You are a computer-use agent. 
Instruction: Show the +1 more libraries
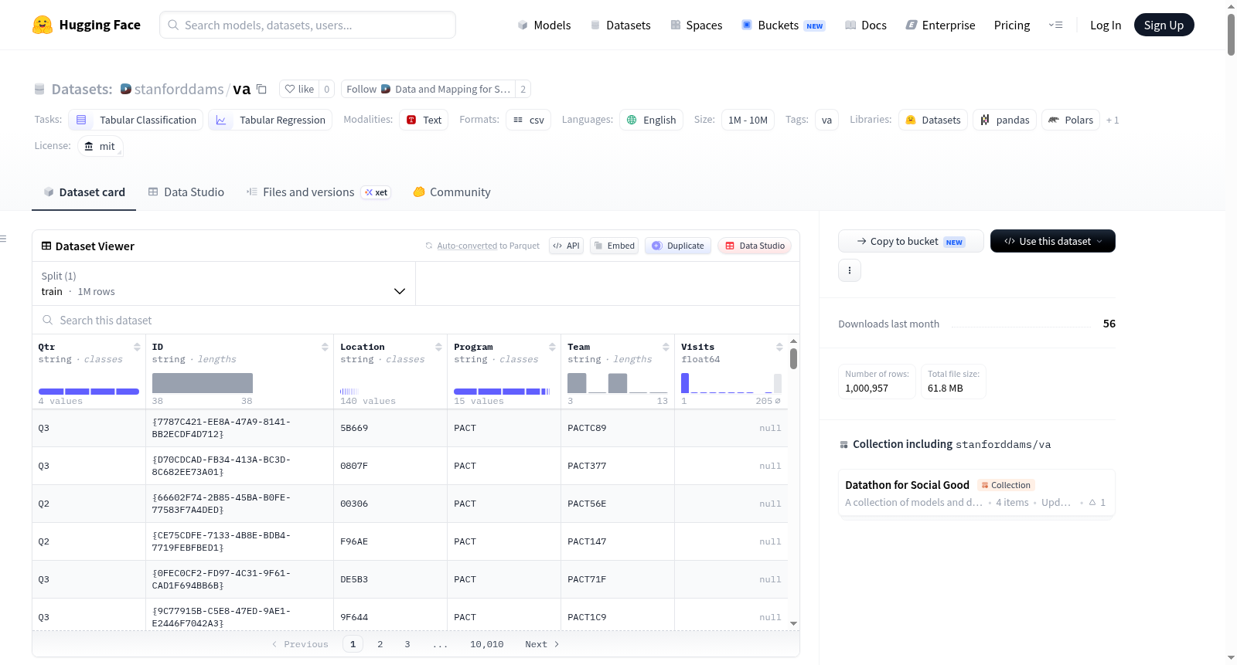[1113, 120]
